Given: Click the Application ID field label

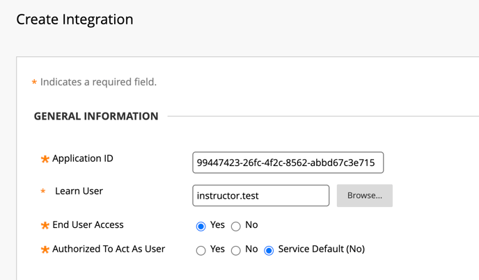Looking at the screenshot, I should pyautogui.click(x=83, y=158).
